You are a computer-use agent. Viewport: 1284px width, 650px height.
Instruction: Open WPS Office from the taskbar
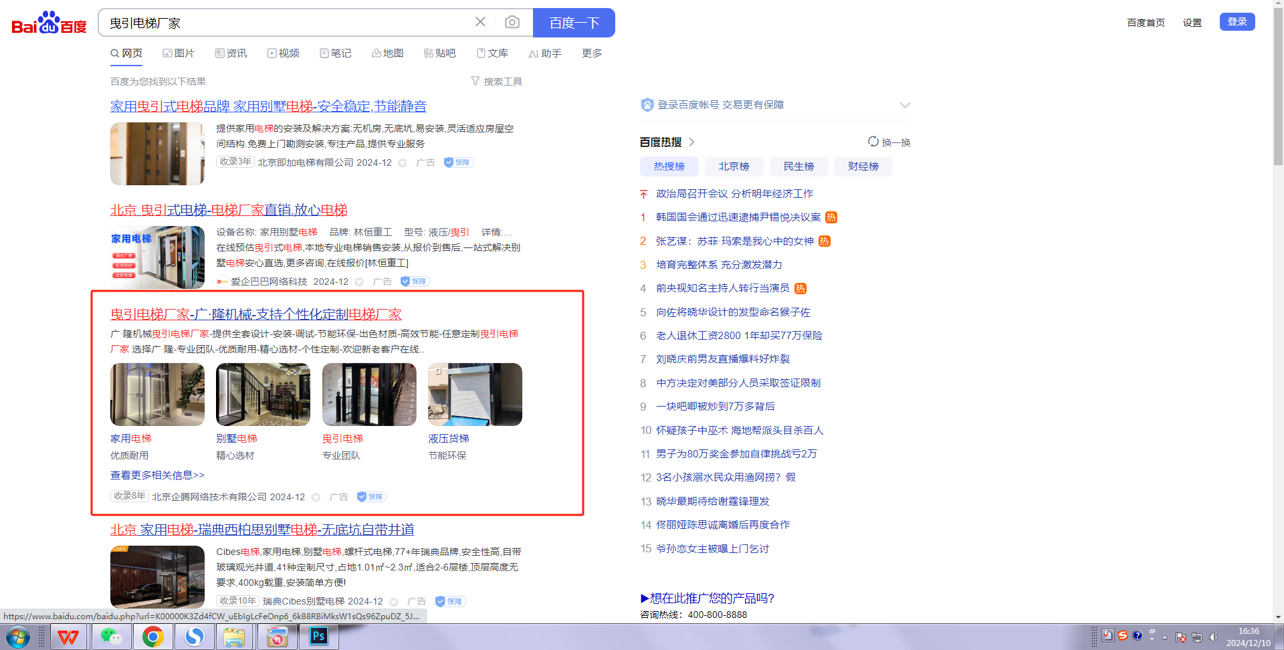pos(68,637)
